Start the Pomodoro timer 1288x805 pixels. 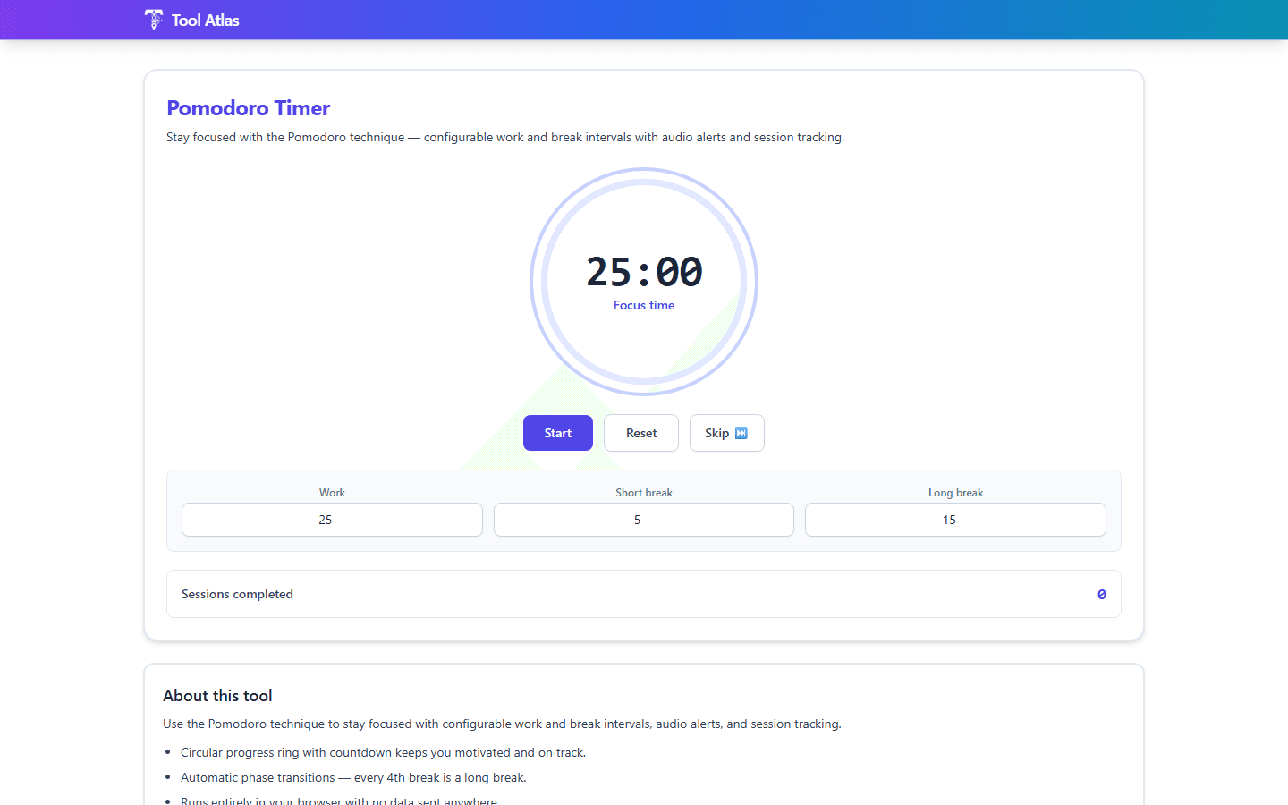557,432
